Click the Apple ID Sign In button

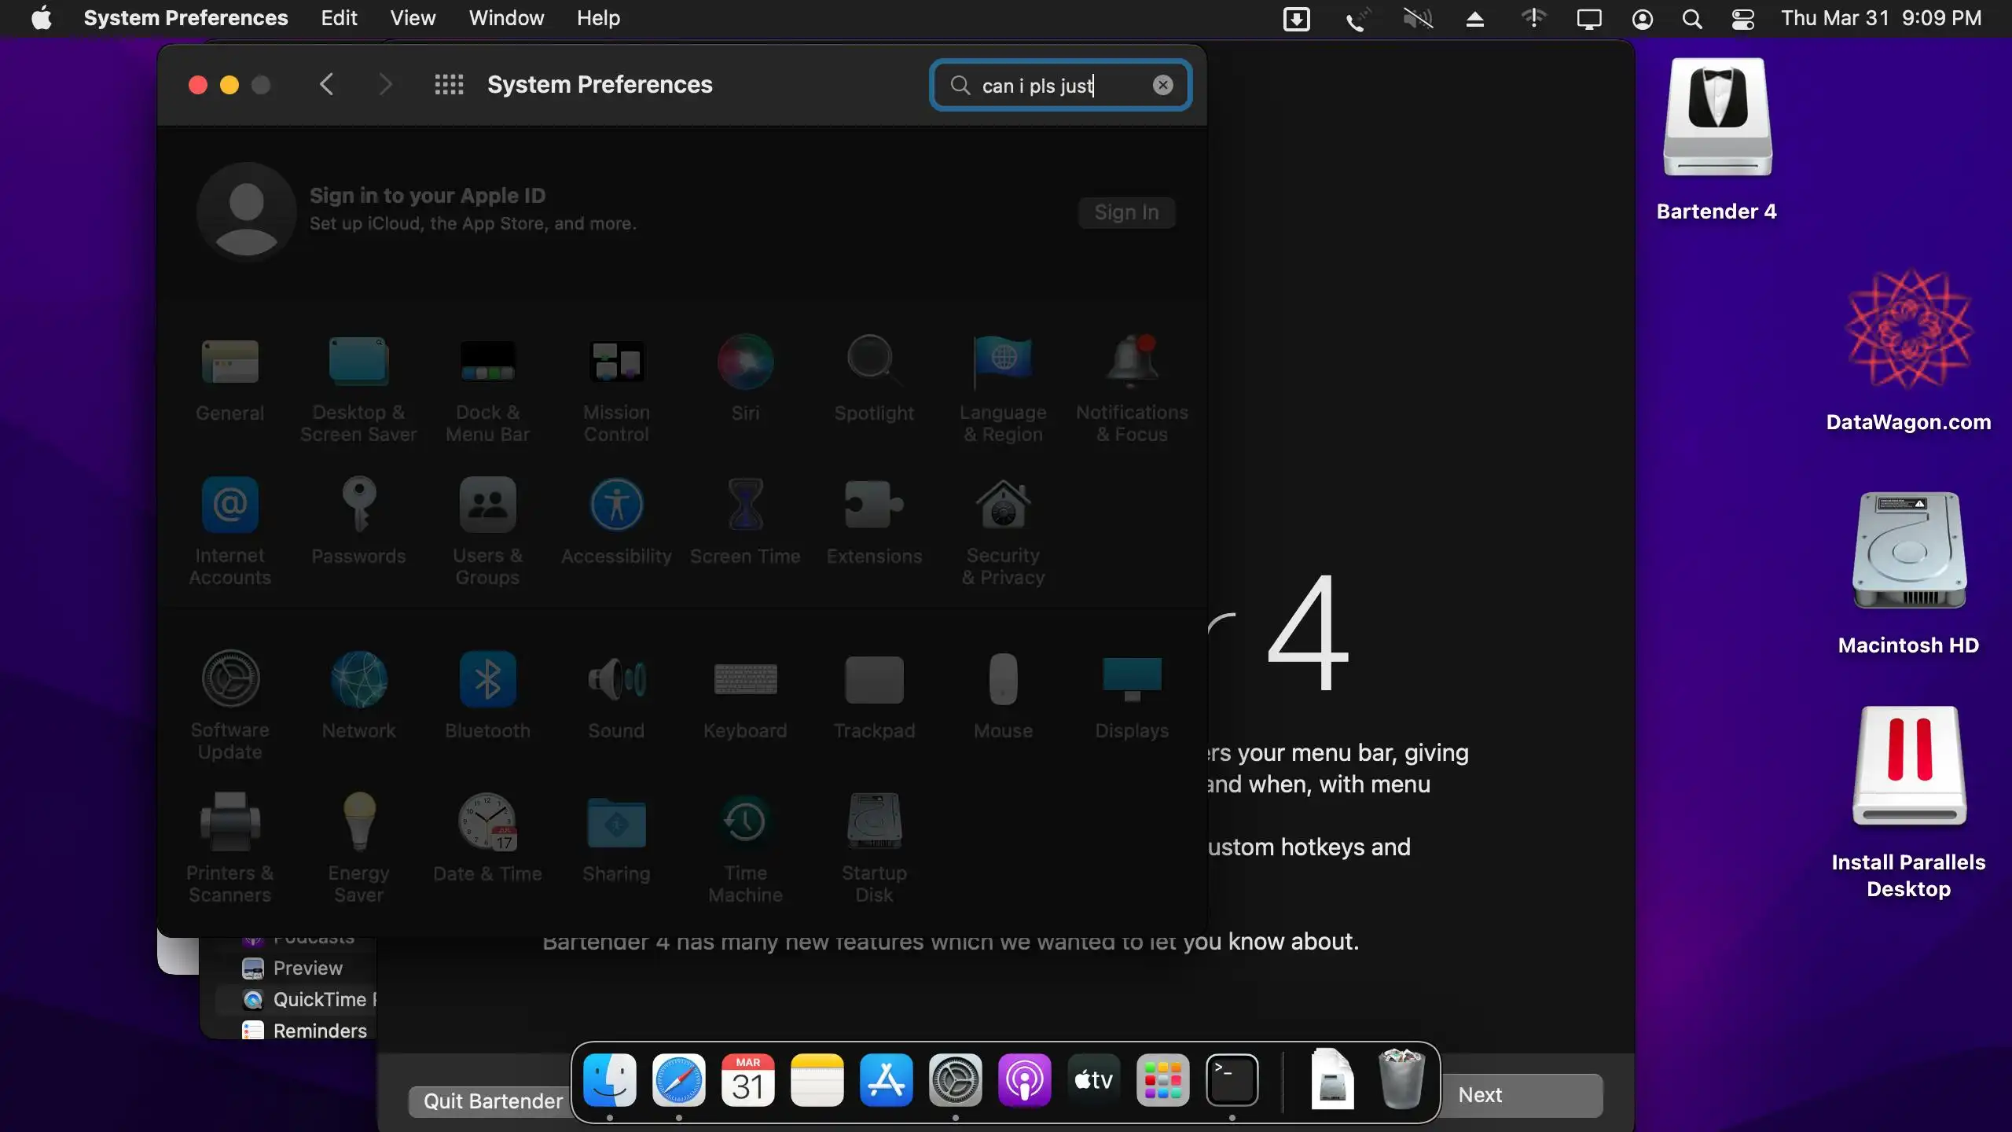[x=1126, y=212]
